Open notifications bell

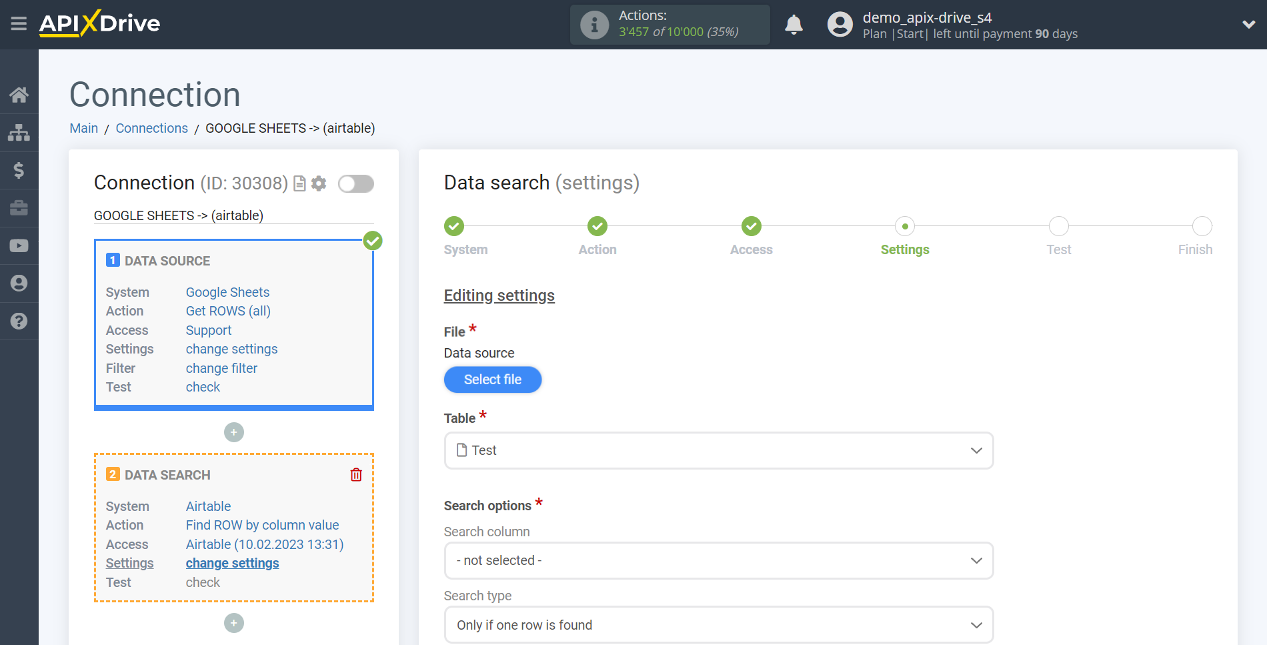pos(794,25)
